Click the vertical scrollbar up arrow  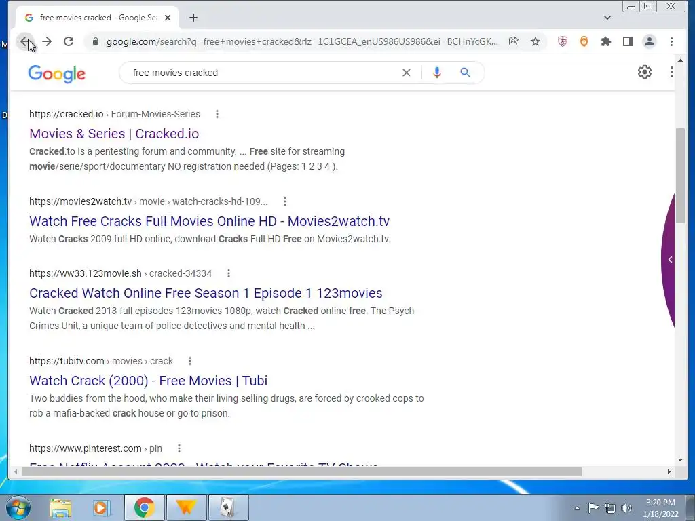680,60
